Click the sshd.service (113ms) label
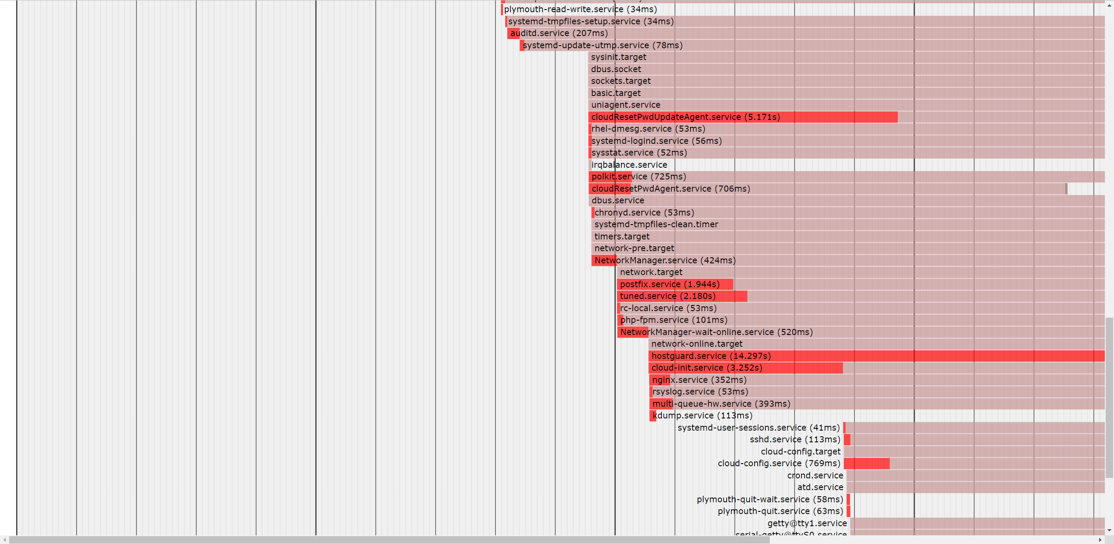 [795, 440]
